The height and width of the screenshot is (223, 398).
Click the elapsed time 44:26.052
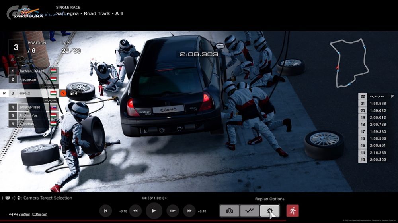tap(28, 214)
